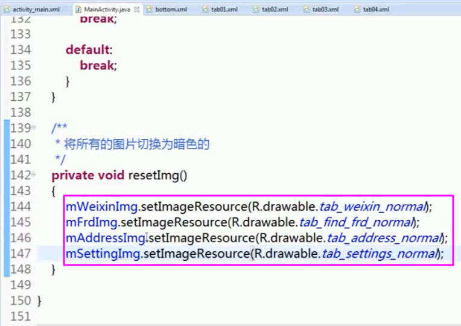
Task: Switch to the activity_main.xml tab
Action: [32, 10]
